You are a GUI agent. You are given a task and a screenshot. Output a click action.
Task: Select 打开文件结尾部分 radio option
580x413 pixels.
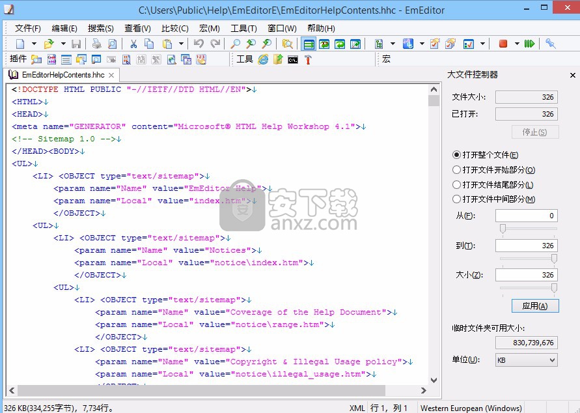click(493, 184)
